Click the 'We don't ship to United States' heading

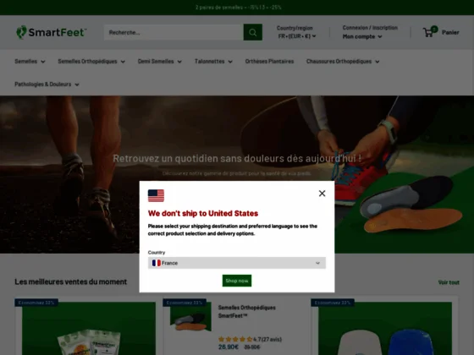point(203,213)
